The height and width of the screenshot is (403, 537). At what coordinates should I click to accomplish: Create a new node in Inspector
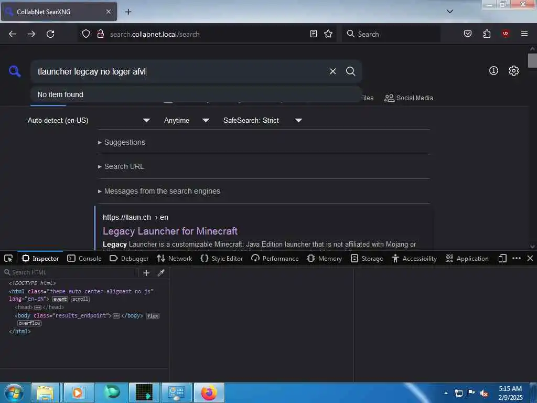146,273
